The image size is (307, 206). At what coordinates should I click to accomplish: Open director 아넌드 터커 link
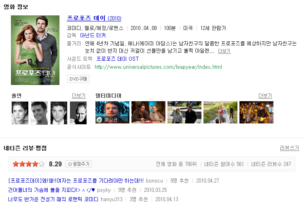click(93, 36)
